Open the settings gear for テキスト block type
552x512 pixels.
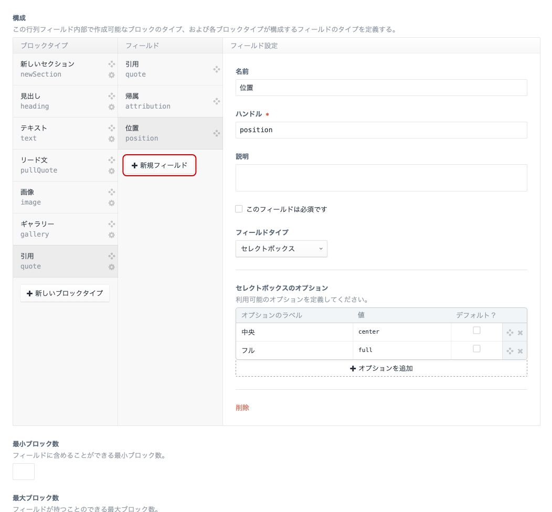tap(111, 140)
